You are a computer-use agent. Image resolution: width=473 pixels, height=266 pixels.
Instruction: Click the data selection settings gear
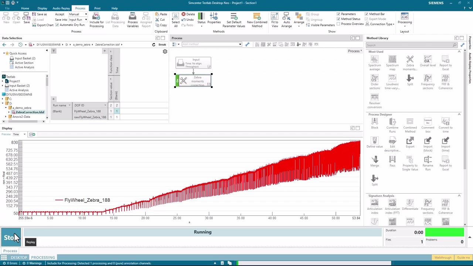[165, 51]
